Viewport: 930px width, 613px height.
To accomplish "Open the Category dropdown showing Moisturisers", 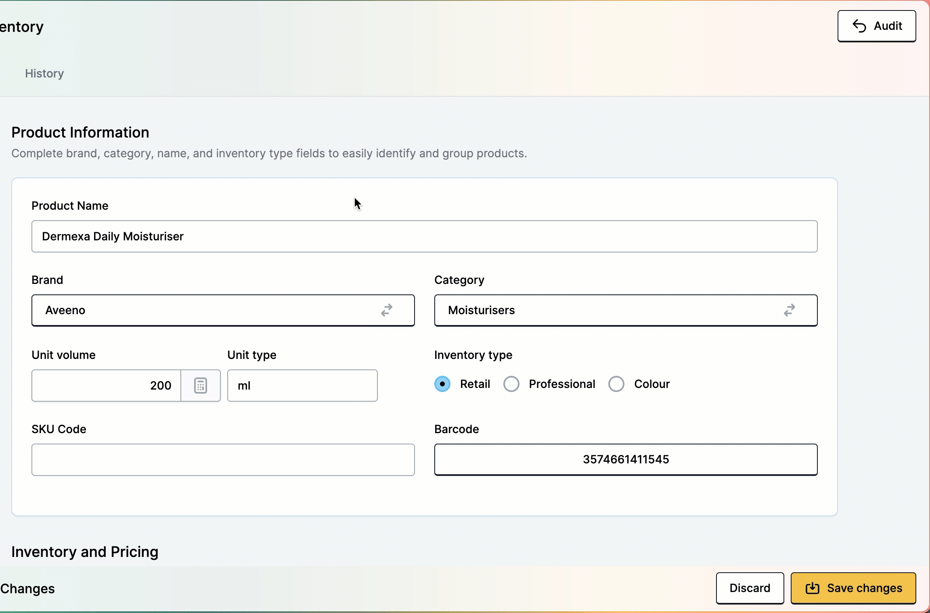I will pos(605,310).
